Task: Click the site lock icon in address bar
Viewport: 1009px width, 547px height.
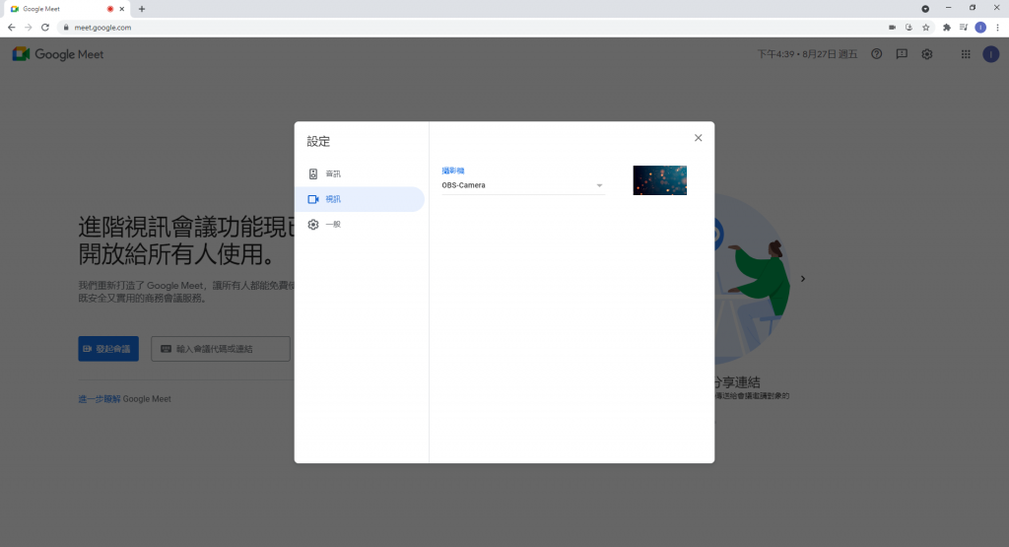Action: 66,27
